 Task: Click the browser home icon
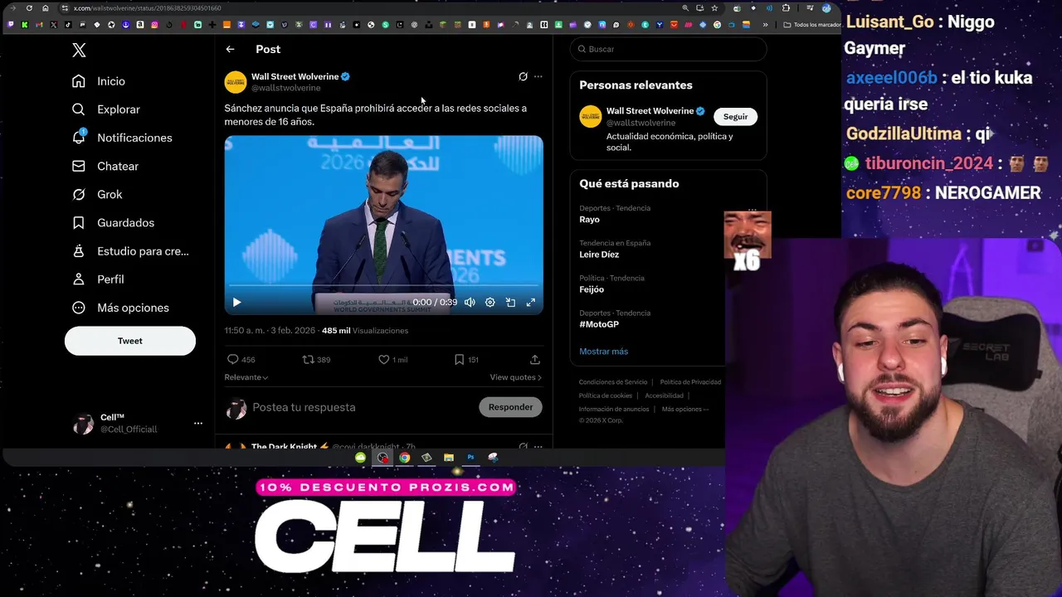pos(46,8)
